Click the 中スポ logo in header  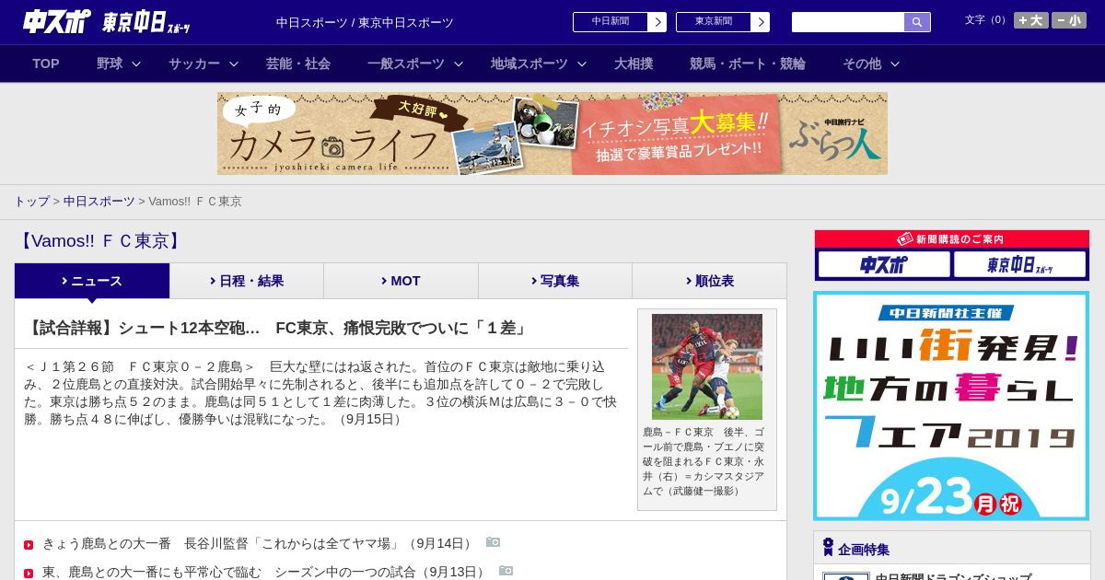(x=57, y=21)
